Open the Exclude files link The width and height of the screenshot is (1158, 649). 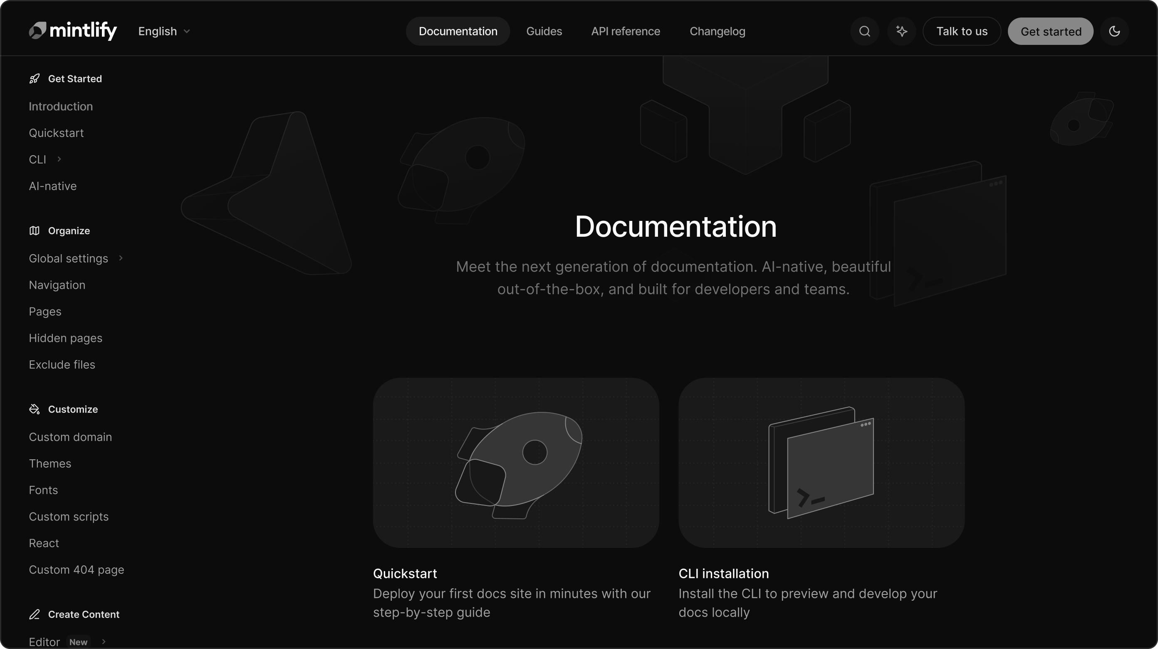pyautogui.click(x=62, y=365)
